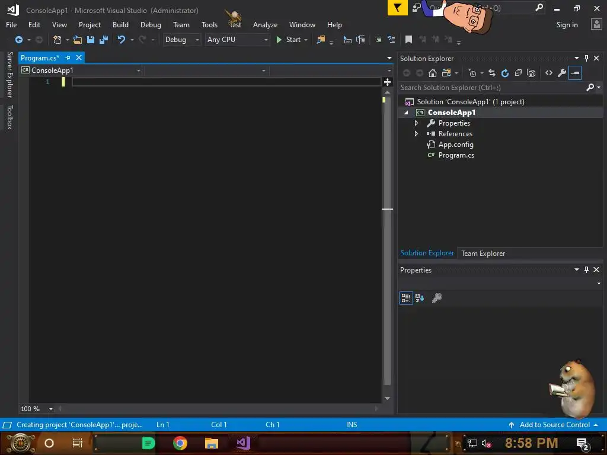The width and height of the screenshot is (607, 455).
Task: Open the dropdown arrow next to Start
Action: pyautogui.click(x=306, y=40)
